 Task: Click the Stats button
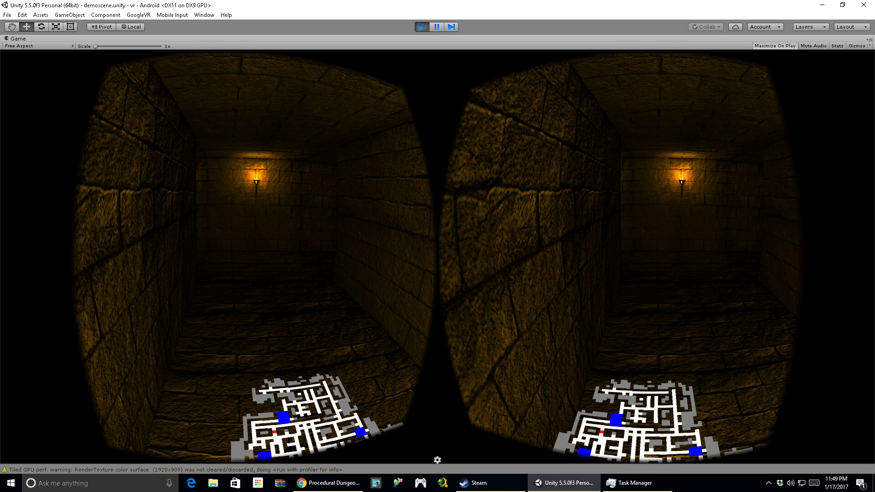coord(837,46)
